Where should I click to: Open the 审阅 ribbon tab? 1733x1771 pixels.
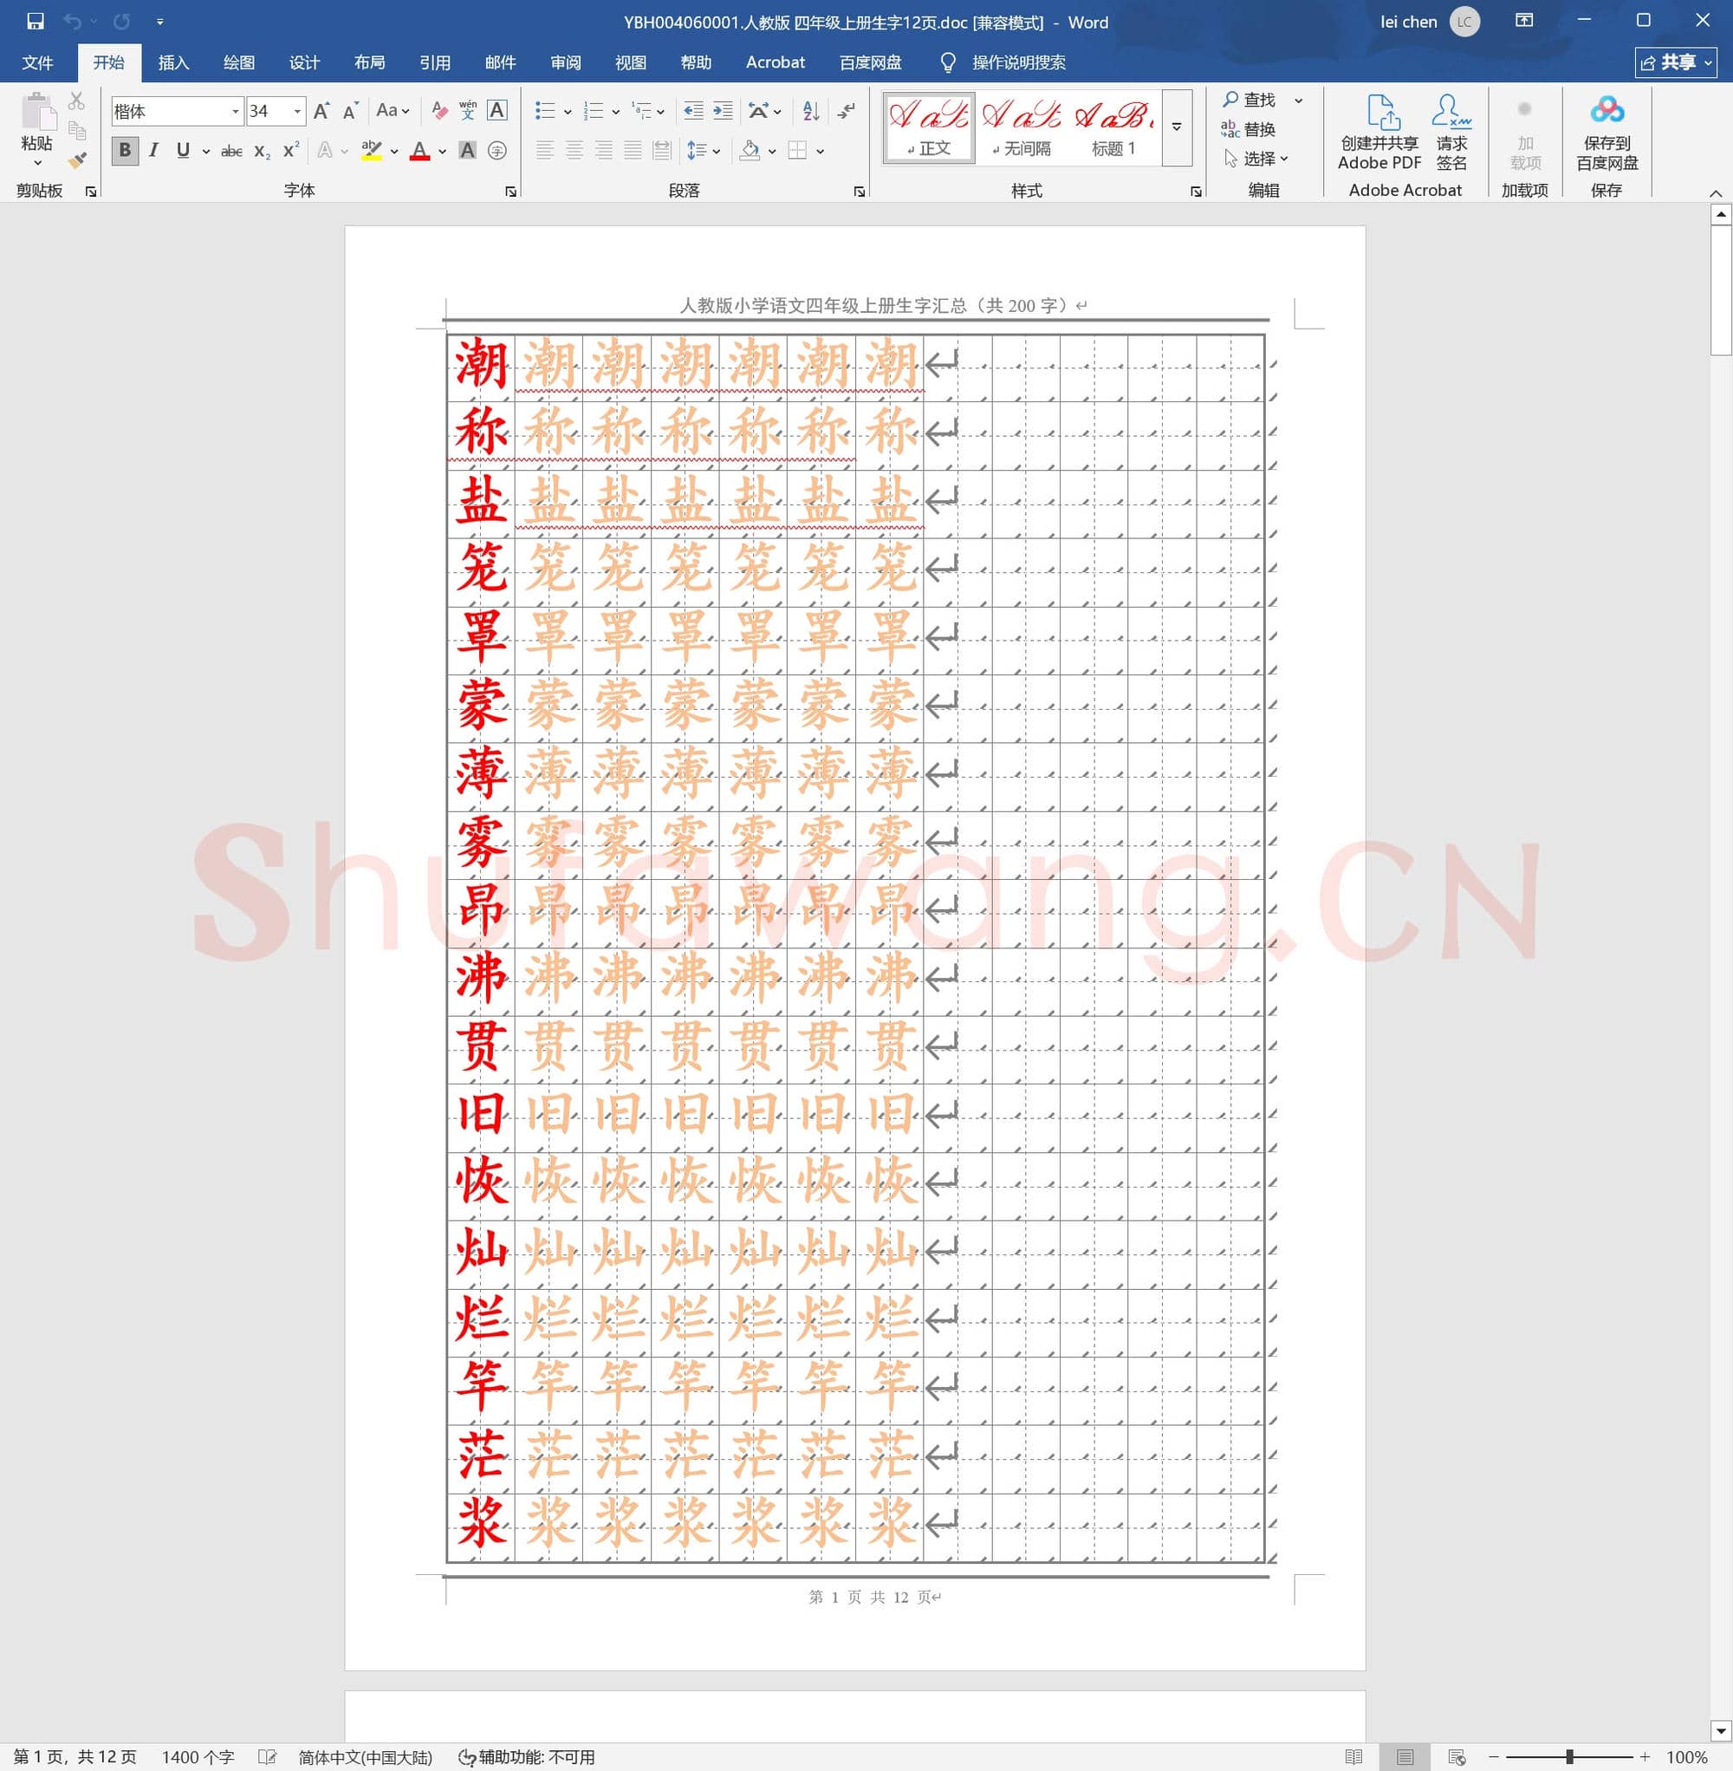[565, 62]
